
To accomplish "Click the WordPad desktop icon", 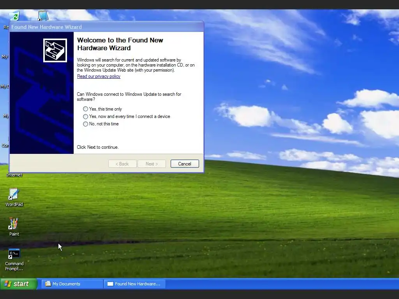I will pos(14,197).
